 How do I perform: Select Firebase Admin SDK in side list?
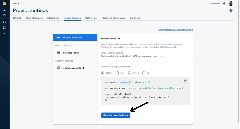point(75,37)
